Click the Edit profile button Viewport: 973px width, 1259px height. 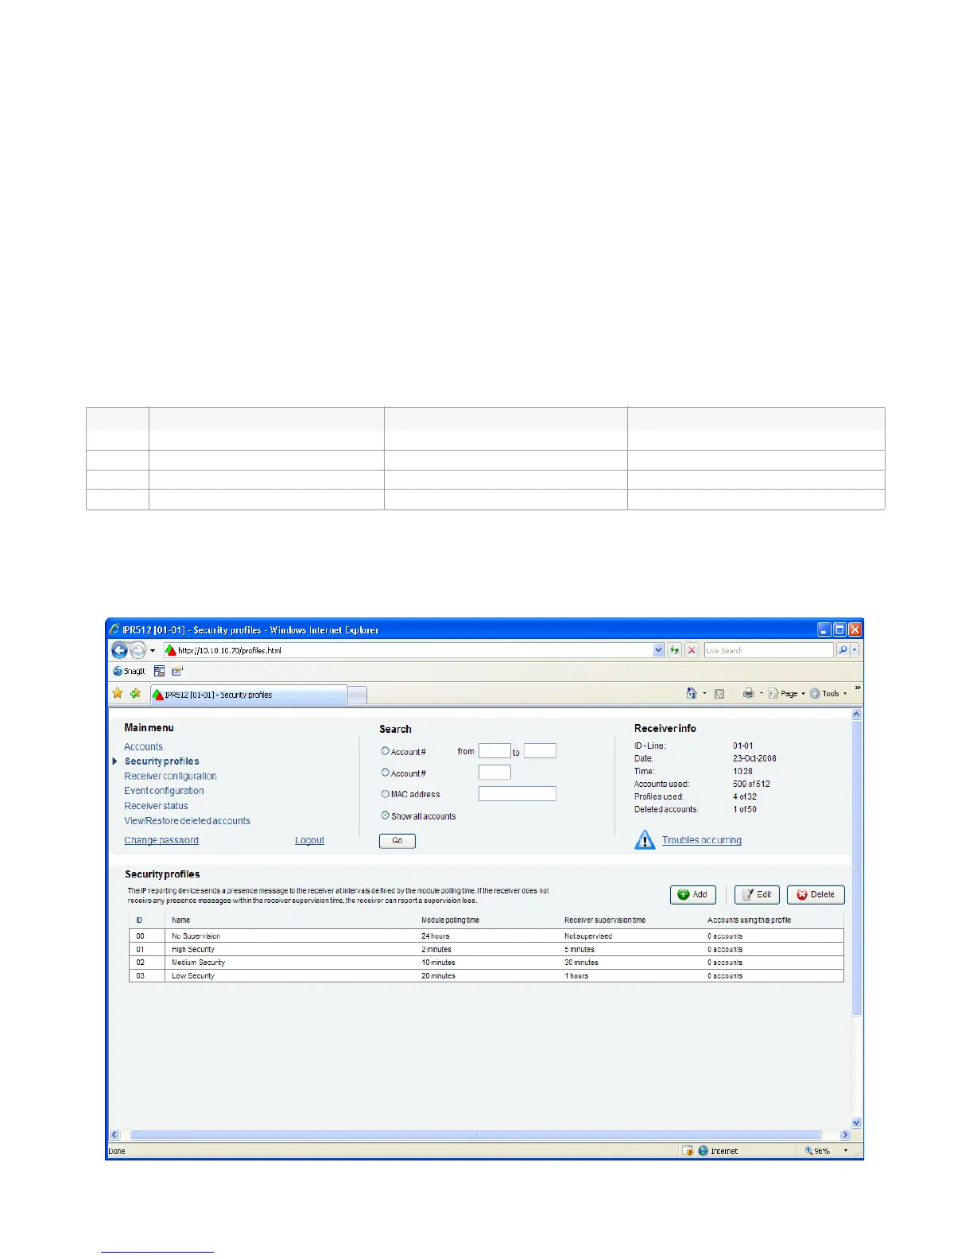758,895
